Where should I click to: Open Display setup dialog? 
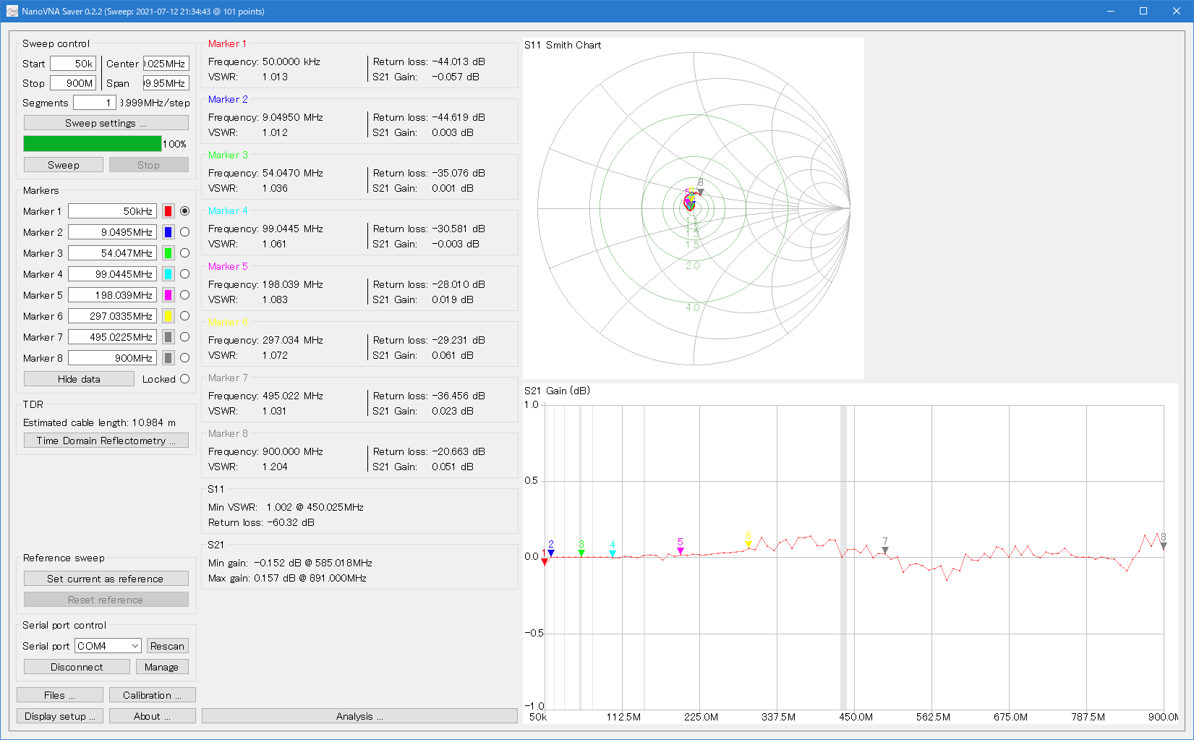point(60,716)
